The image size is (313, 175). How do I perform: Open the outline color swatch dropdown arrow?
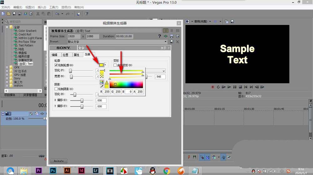click(x=105, y=65)
